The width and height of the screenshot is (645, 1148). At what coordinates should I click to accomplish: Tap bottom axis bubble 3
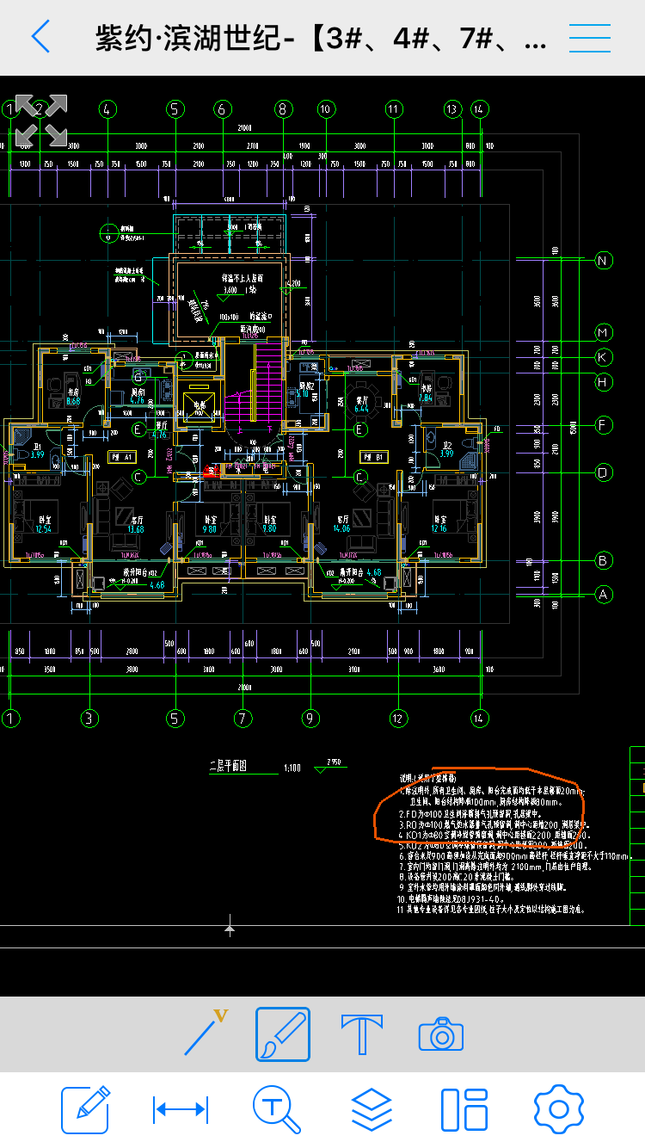tap(89, 718)
